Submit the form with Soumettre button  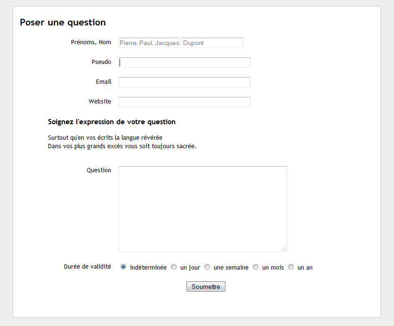point(206,286)
